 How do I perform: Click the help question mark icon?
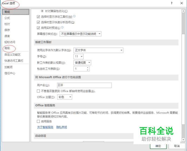click(172, 3)
